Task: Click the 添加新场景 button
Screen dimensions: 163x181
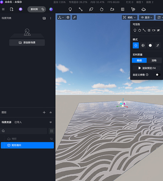Action: (x=27, y=42)
